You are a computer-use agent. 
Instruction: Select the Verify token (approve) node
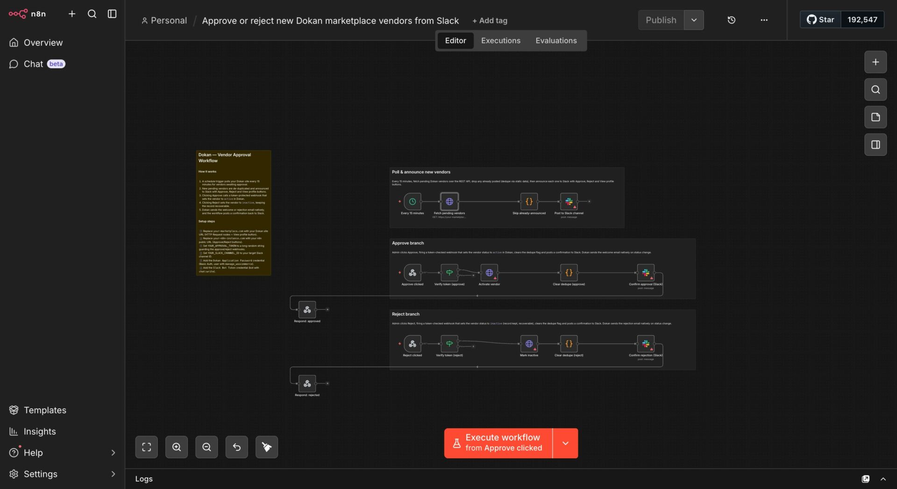click(x=449, y=273)
